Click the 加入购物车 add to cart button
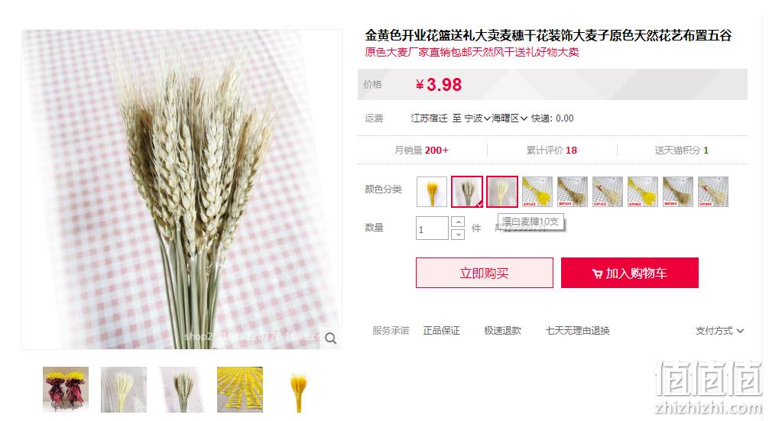The width and height of the screenshot is (769, 421). point(630,273)
